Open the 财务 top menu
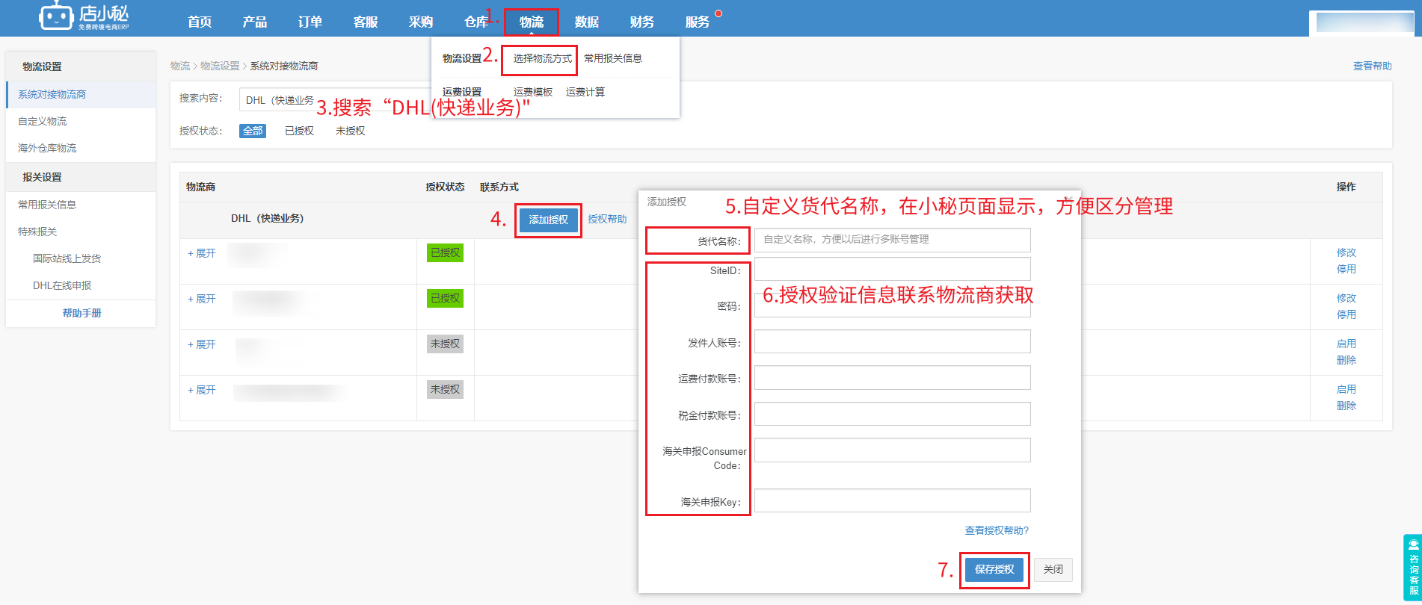Viewport: 1422px width, 605px height. click(x=642, y=22)
